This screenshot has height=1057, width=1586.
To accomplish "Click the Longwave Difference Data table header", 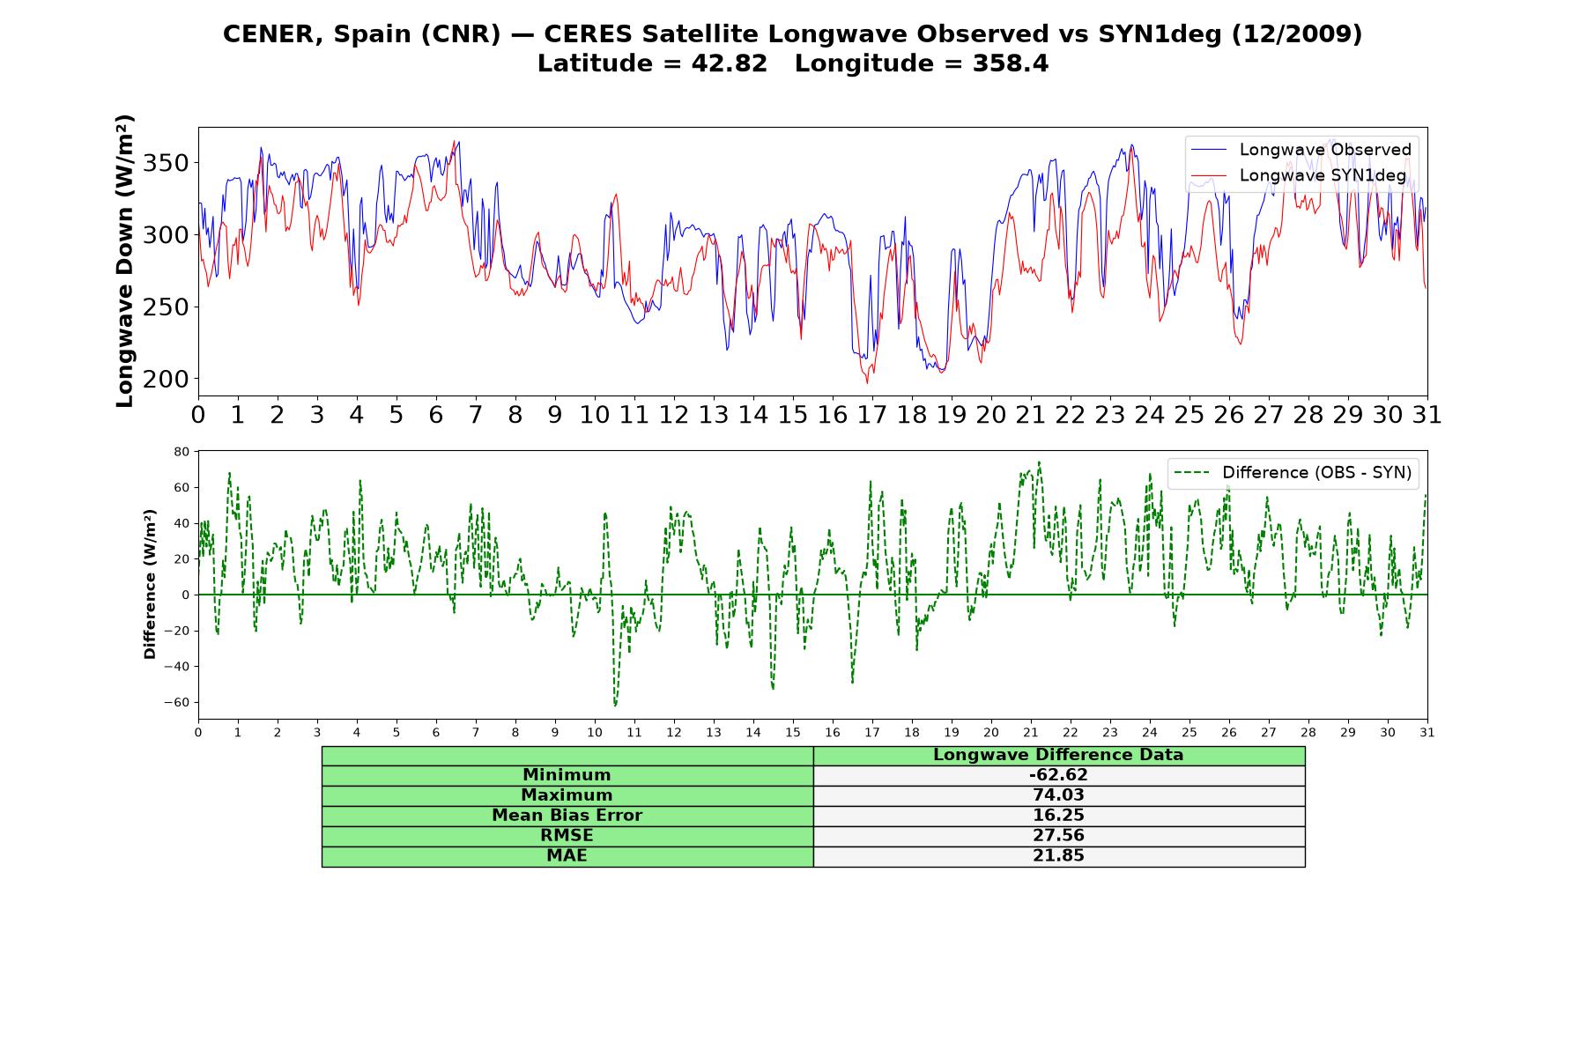I will pos(1059,755).
